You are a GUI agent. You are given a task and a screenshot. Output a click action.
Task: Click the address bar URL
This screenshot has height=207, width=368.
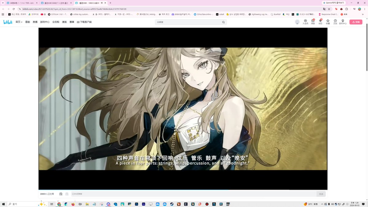(x=74, y=9)
